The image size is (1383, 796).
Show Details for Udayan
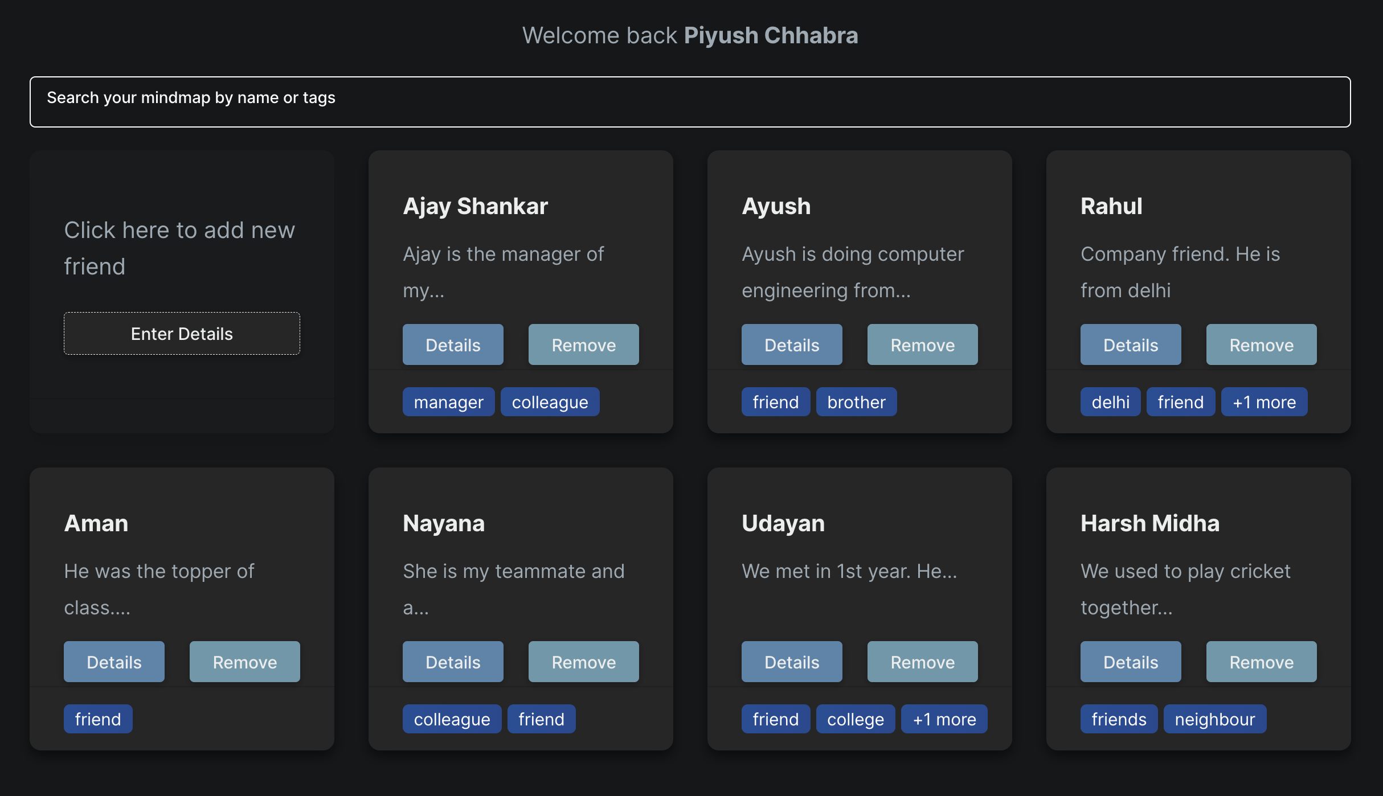(x=791, y=662)
